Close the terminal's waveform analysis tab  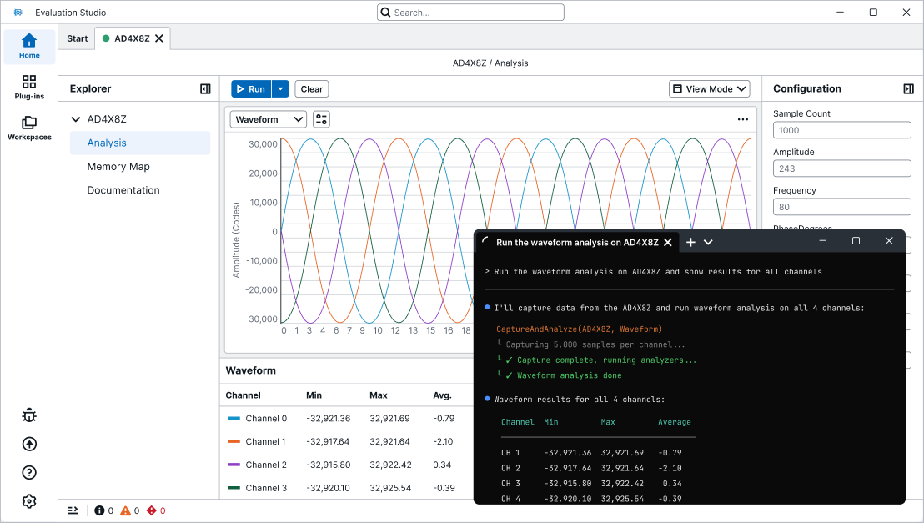(668, 243)
